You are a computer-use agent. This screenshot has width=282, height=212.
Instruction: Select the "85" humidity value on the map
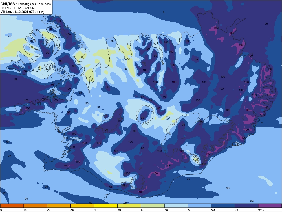tap(112, 41)
